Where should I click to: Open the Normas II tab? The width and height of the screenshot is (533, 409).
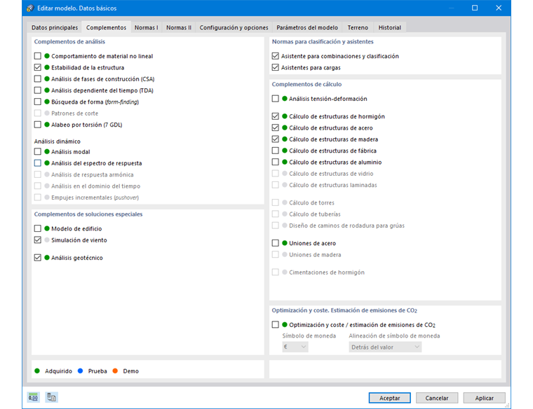(178, 27)
